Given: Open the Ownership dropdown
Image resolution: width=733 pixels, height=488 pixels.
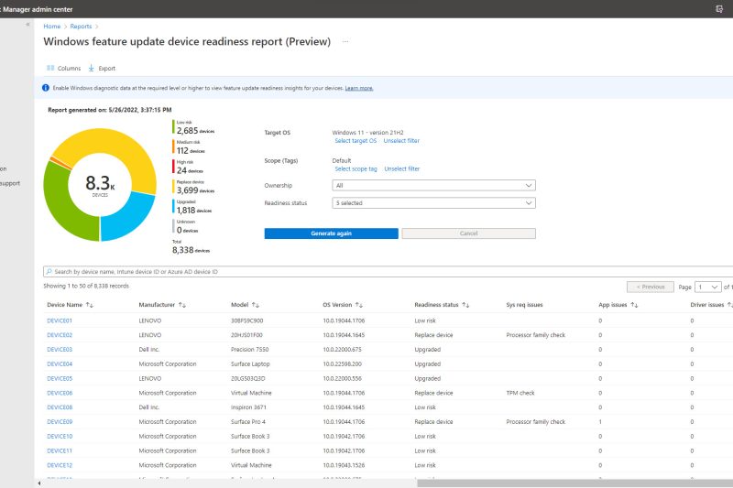Looking at the screenshot, I should tap(433, 185).
